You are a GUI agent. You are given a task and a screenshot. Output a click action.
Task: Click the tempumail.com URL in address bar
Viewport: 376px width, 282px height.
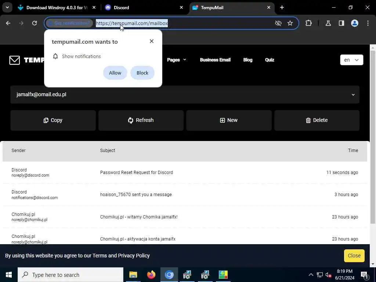pyautogui.click(x=132, y=23)
